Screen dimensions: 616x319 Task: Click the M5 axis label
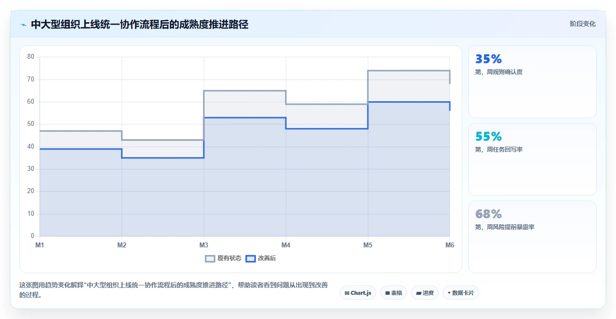[368, 245]
